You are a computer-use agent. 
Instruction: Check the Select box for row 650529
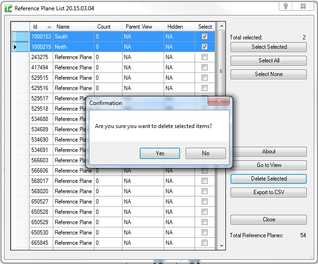(204, 222)
